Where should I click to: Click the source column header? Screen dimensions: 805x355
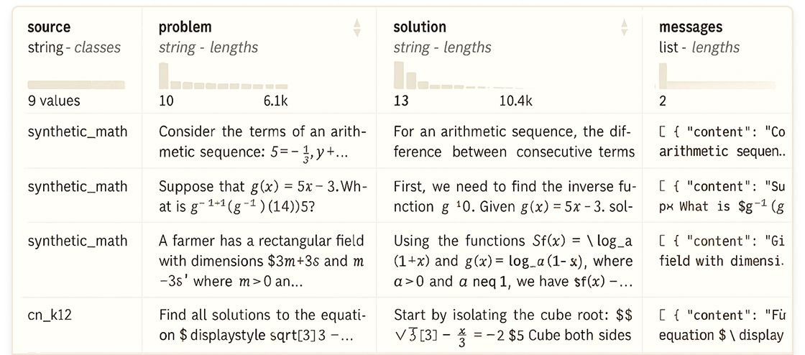tap(49, 27)
